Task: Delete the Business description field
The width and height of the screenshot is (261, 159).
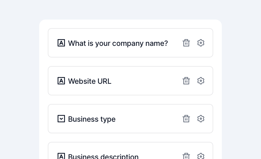Action: (186, 156)
